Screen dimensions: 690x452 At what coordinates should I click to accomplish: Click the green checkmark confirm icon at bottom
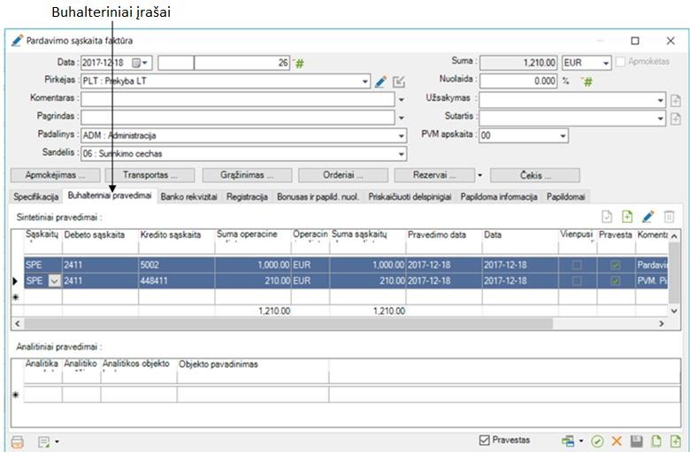(x=598, y=441)
